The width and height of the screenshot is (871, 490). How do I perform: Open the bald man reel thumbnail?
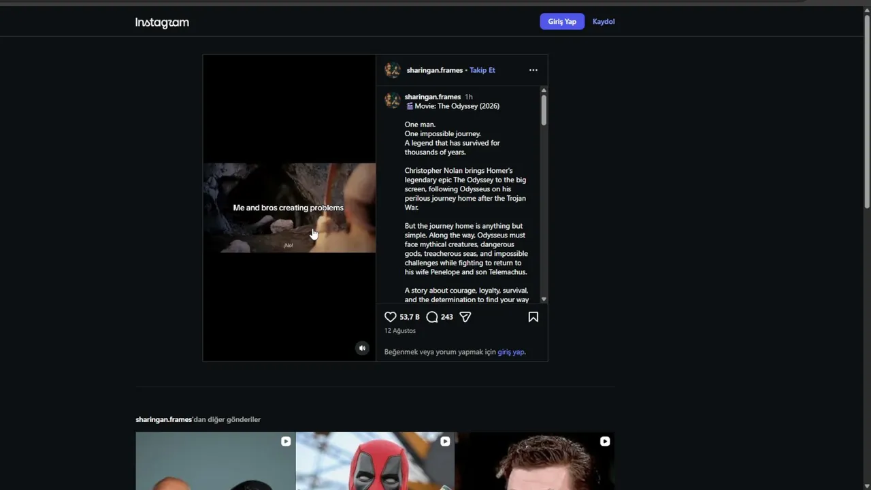click(215, 461)
